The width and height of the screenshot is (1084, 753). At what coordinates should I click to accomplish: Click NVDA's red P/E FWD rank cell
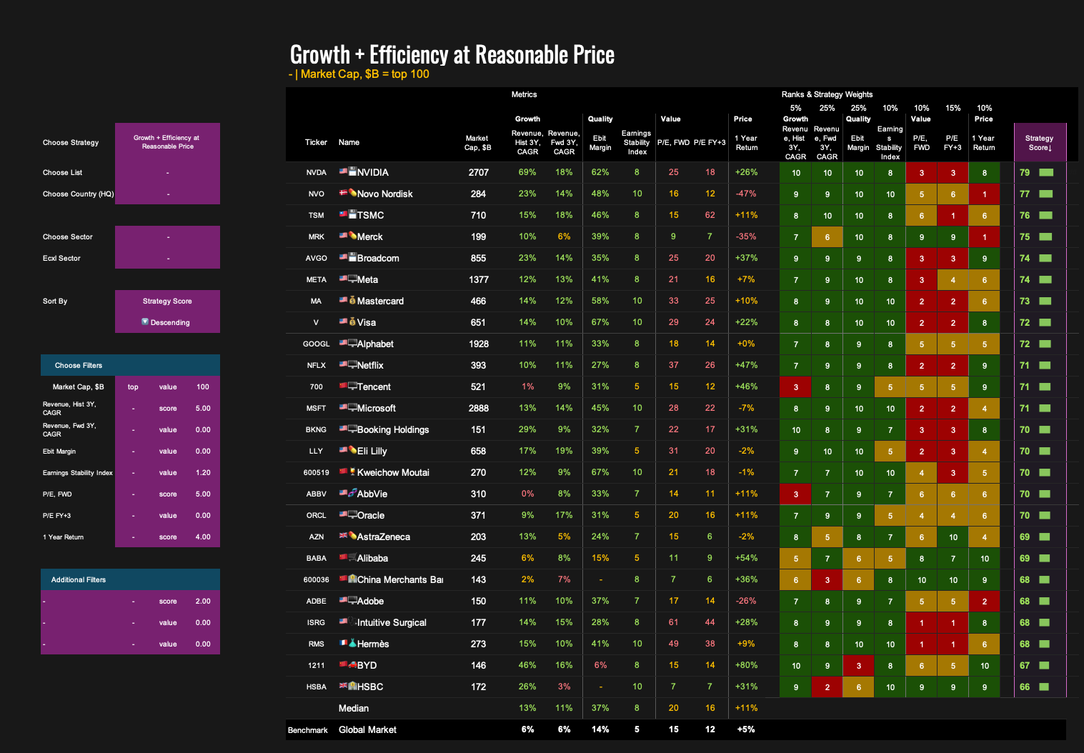(922, 172)
